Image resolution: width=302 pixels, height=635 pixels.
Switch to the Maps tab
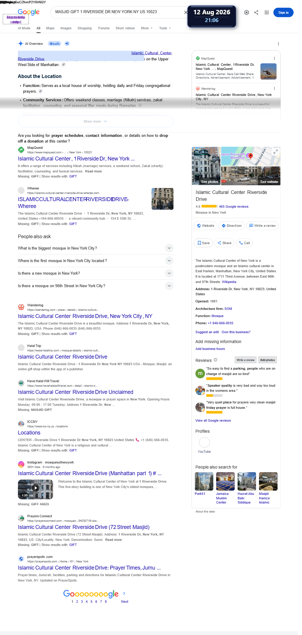50,28
